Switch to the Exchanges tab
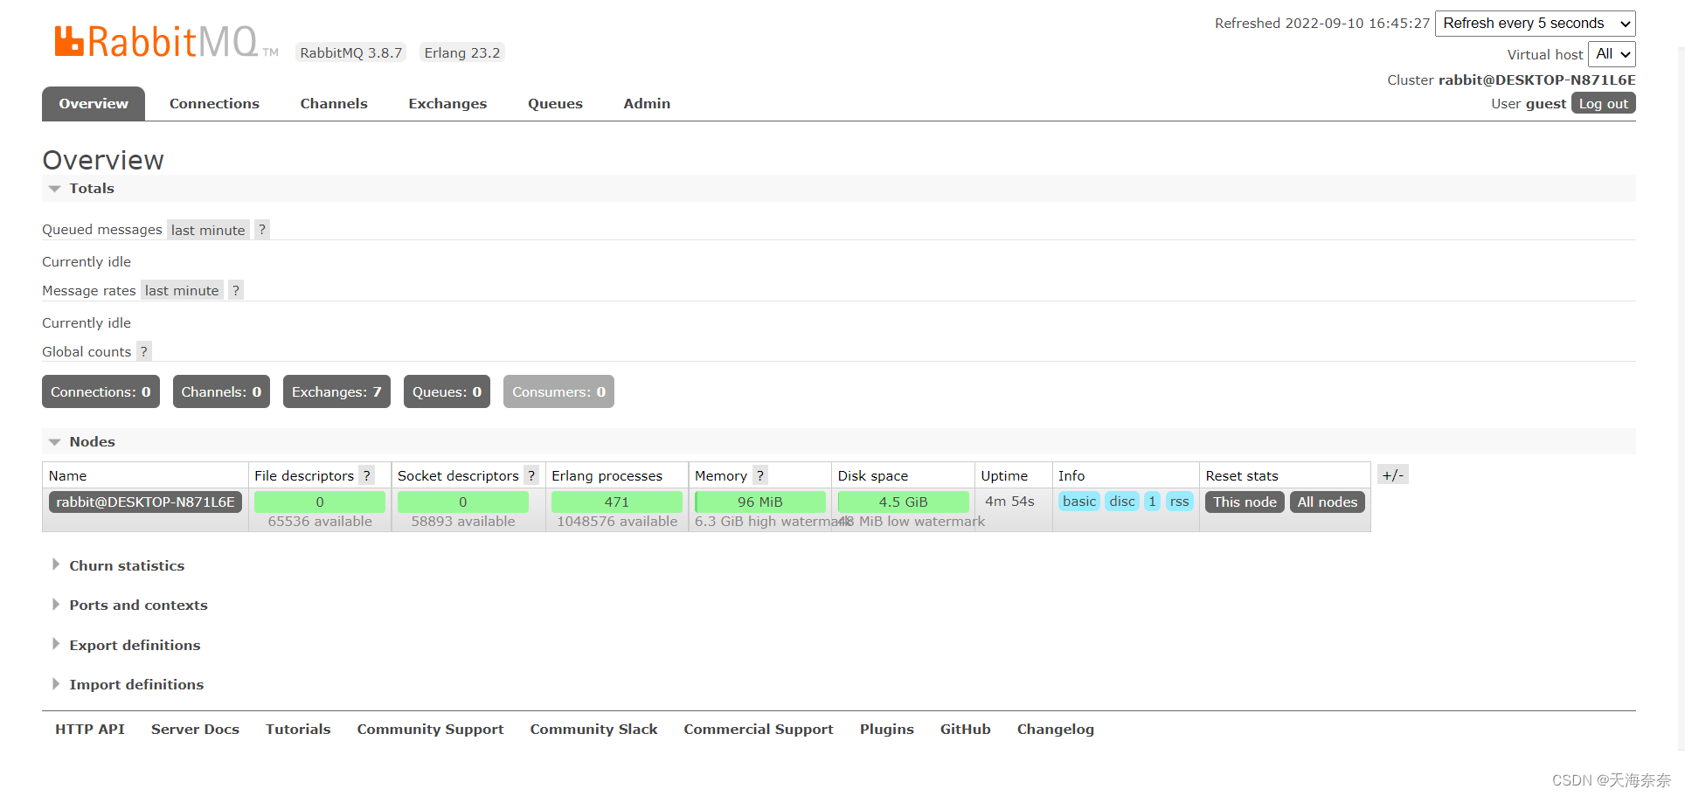Screen dimensions: 1685x796 447,103
